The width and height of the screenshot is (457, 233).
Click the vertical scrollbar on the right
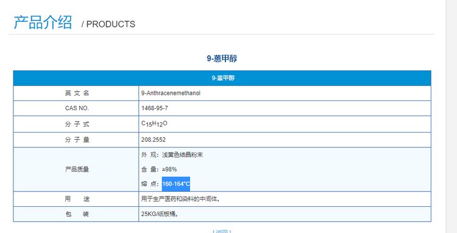[452, 116]
